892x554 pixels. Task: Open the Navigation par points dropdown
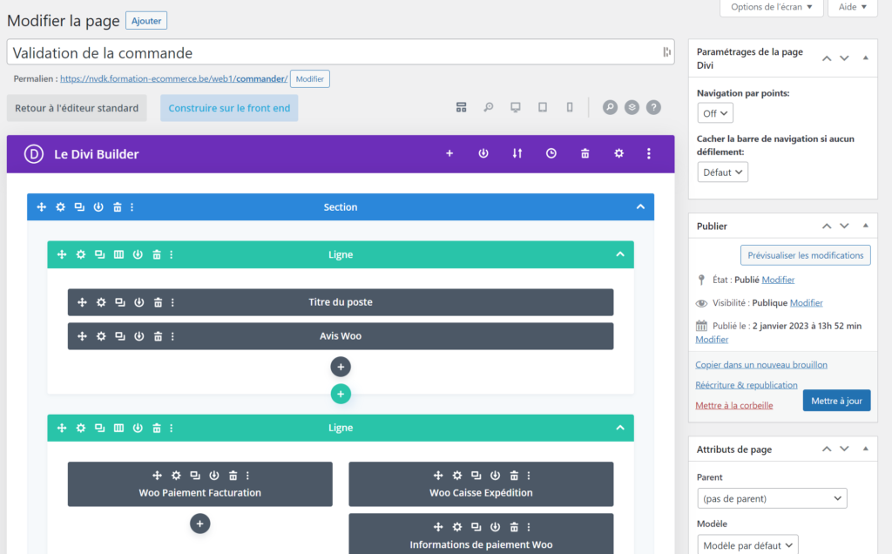pos(715,113)
